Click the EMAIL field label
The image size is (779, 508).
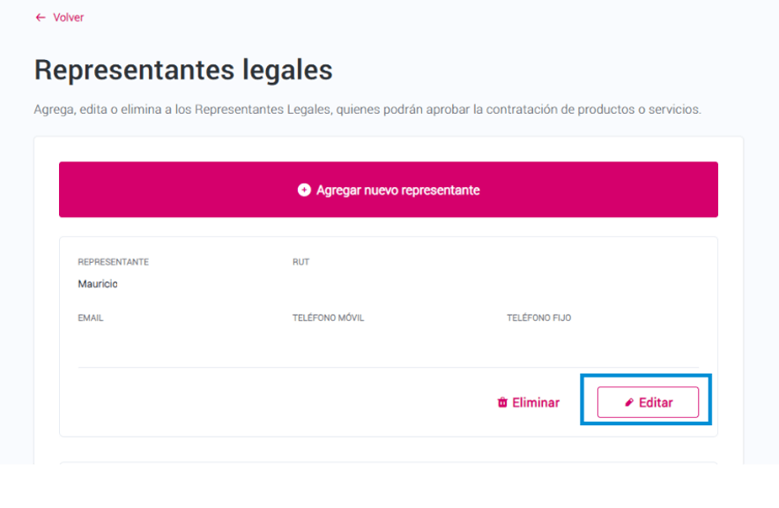[91, 317]
